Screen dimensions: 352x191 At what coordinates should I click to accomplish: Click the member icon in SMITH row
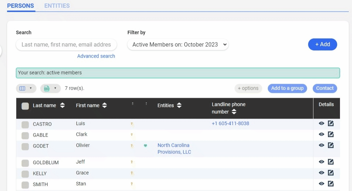[132, 184]
